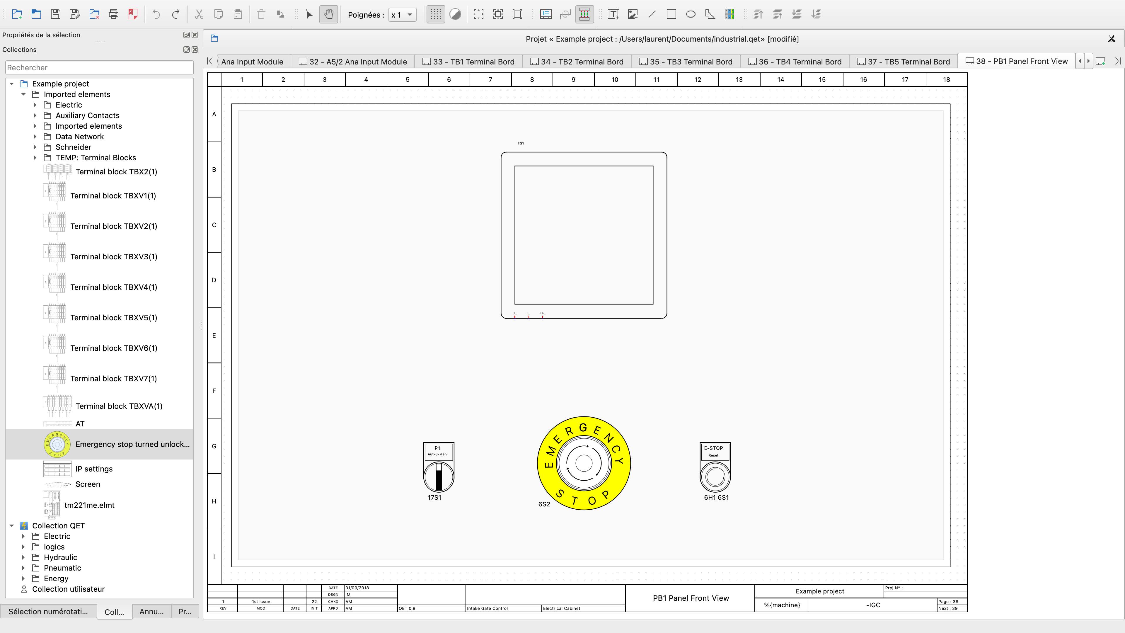Viewport: 1125px width, 633px height.
Task: Undo the last action
Action: 156,14
